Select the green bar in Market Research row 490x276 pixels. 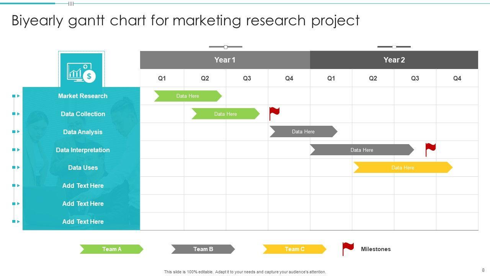(188, 96)
